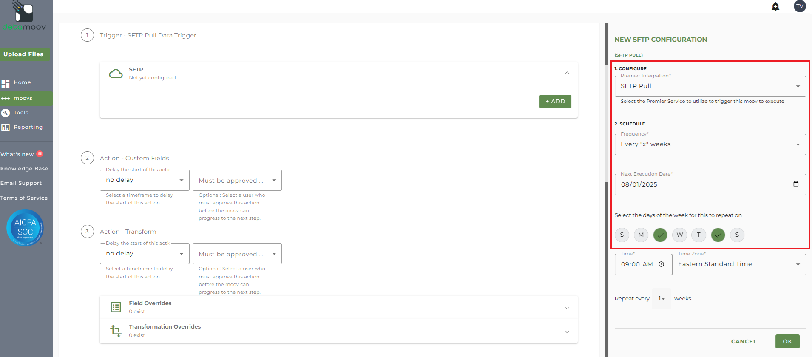Toggle Wednesday (W) day circle

pyautogui.click(x=680, y=235)
